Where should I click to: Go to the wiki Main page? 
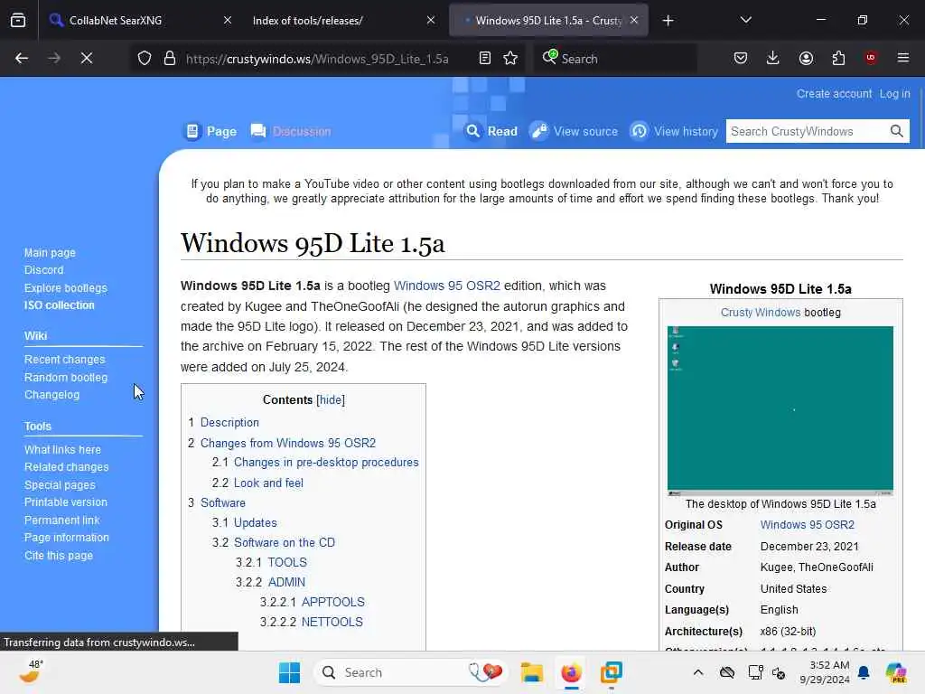pyautogui.click(x=50, y=253)
